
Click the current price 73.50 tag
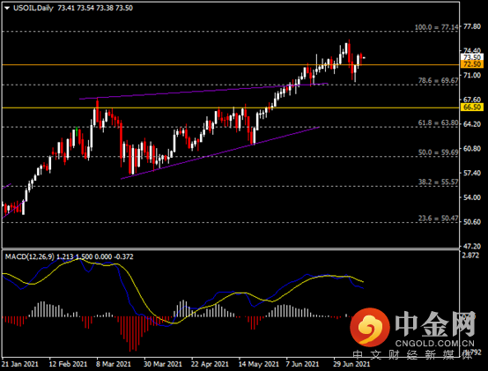pos(472,57)
